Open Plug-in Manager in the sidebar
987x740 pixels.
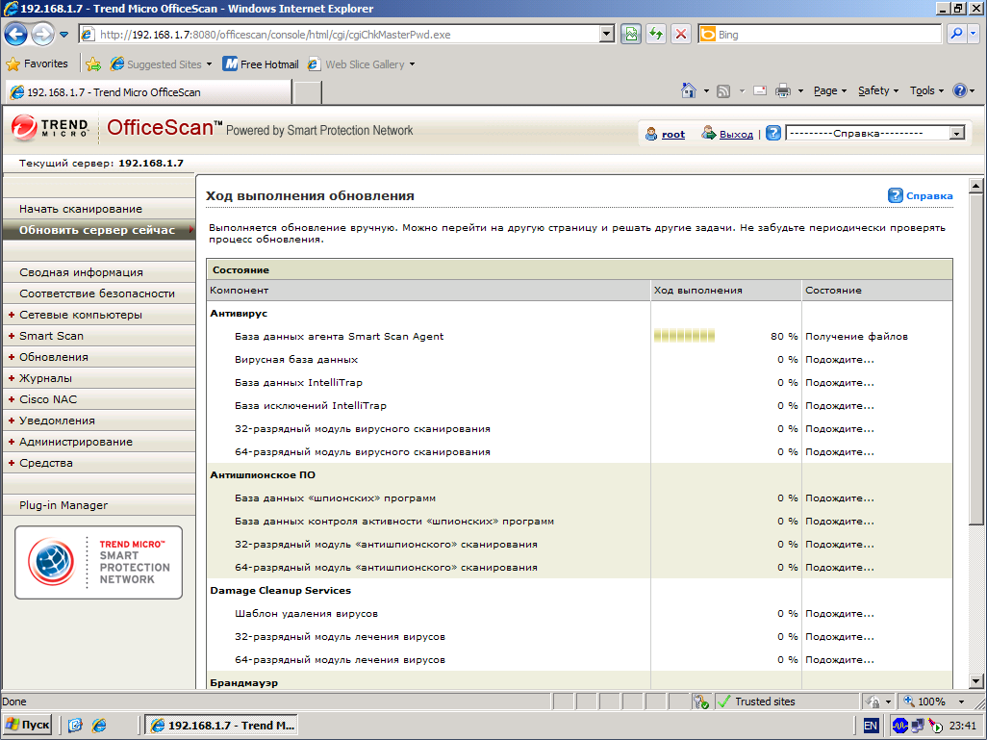(99, 505)
